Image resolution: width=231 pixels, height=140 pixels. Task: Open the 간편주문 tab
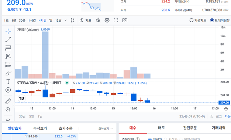[x=190, y=128]
